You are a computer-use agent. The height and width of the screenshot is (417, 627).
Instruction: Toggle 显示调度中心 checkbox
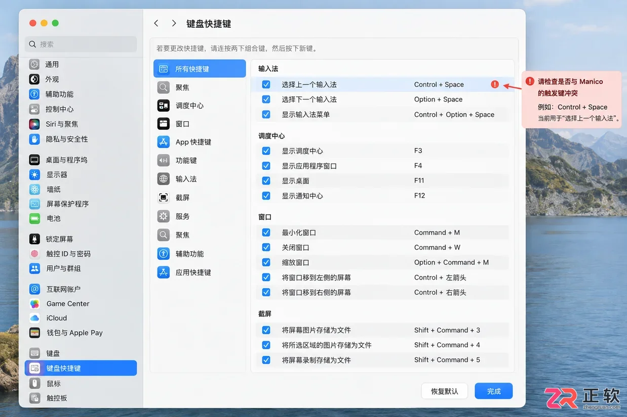click(x=266, y=151)
